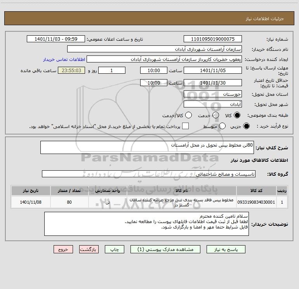This screenshot has height=289, width=299.
Task: Click the تاریخ نیاز column header
Action: 31,191
